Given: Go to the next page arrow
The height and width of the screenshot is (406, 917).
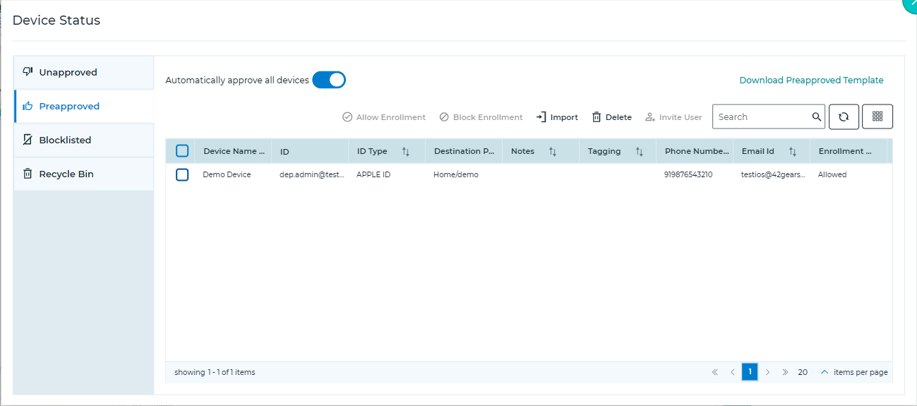Looking at the screenshot, I should click(x=767, y=372).
